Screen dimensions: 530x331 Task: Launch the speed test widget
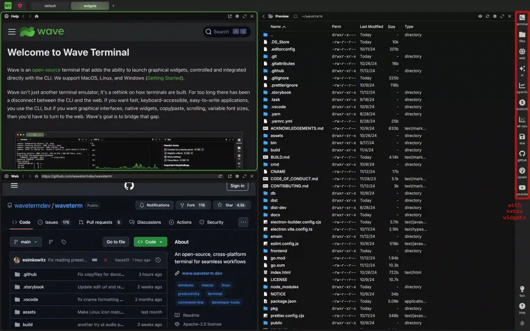522,172
